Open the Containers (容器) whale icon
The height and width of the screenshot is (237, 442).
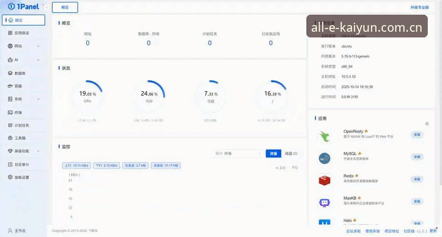10,86
